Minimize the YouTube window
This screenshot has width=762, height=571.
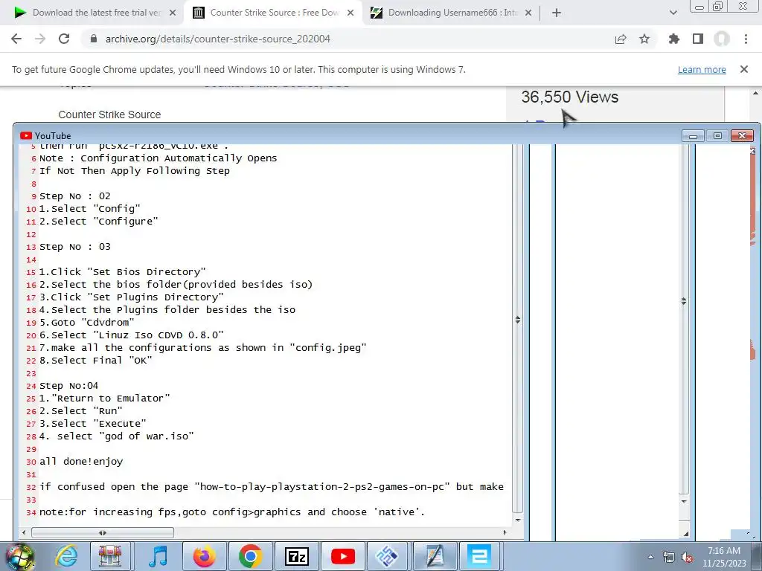tap(693, 136)
